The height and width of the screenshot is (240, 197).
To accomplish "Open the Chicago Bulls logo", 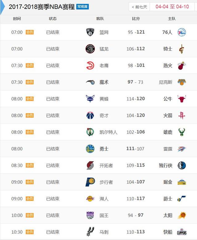I will [182, 99].
